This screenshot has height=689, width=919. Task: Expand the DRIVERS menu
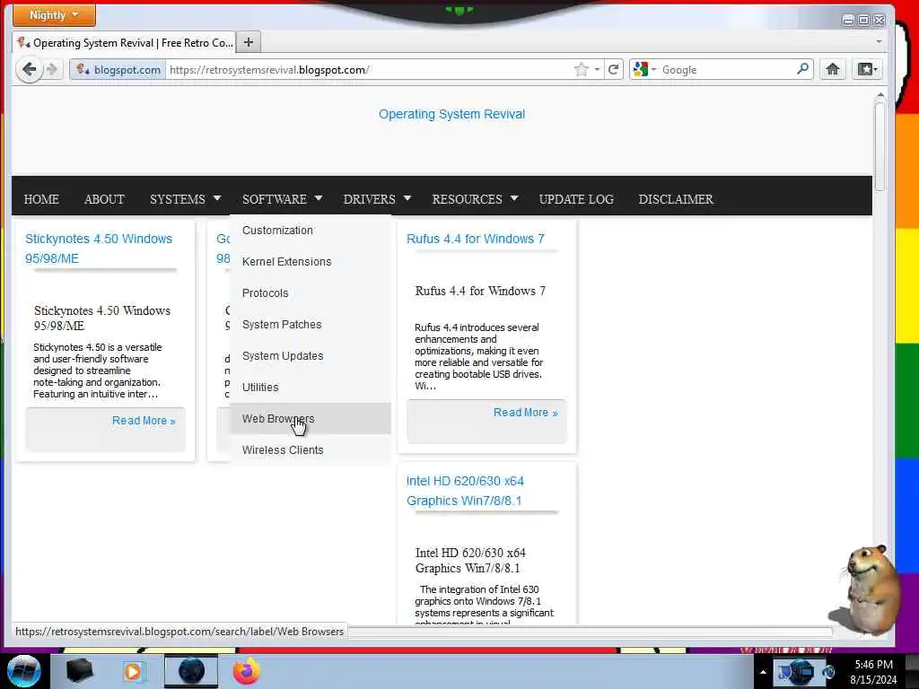click(x=377, y=199)
